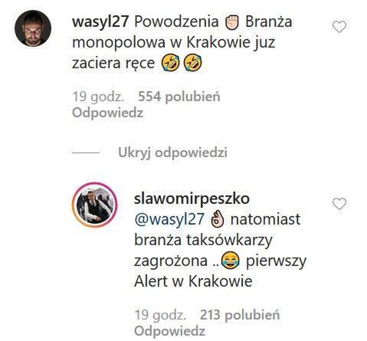
Task: Click the OK hand emoji in reply
Action: coord(217,220)
